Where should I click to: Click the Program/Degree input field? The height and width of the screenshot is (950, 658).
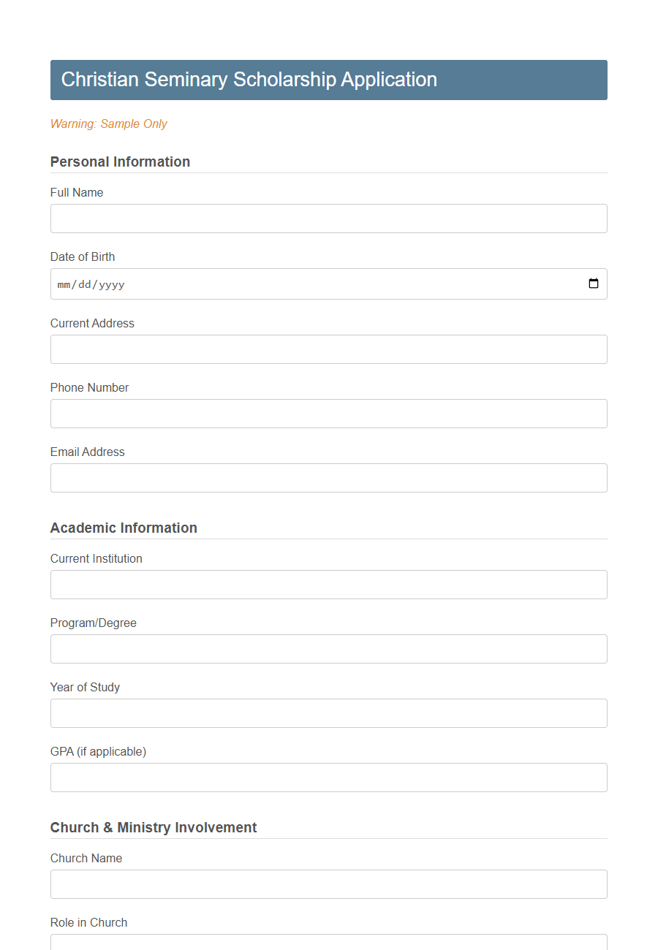328,648
